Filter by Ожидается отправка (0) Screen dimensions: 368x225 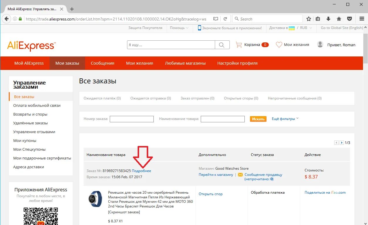(151, 98)
